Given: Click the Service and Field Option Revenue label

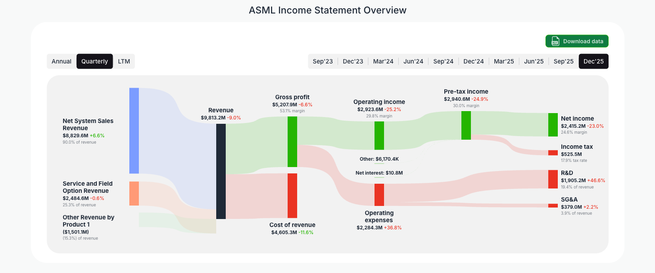Looking at the screenshot, I should pos(88,187).
